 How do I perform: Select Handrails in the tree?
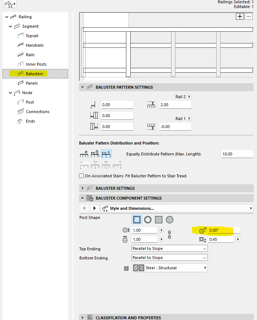point(35,45)
